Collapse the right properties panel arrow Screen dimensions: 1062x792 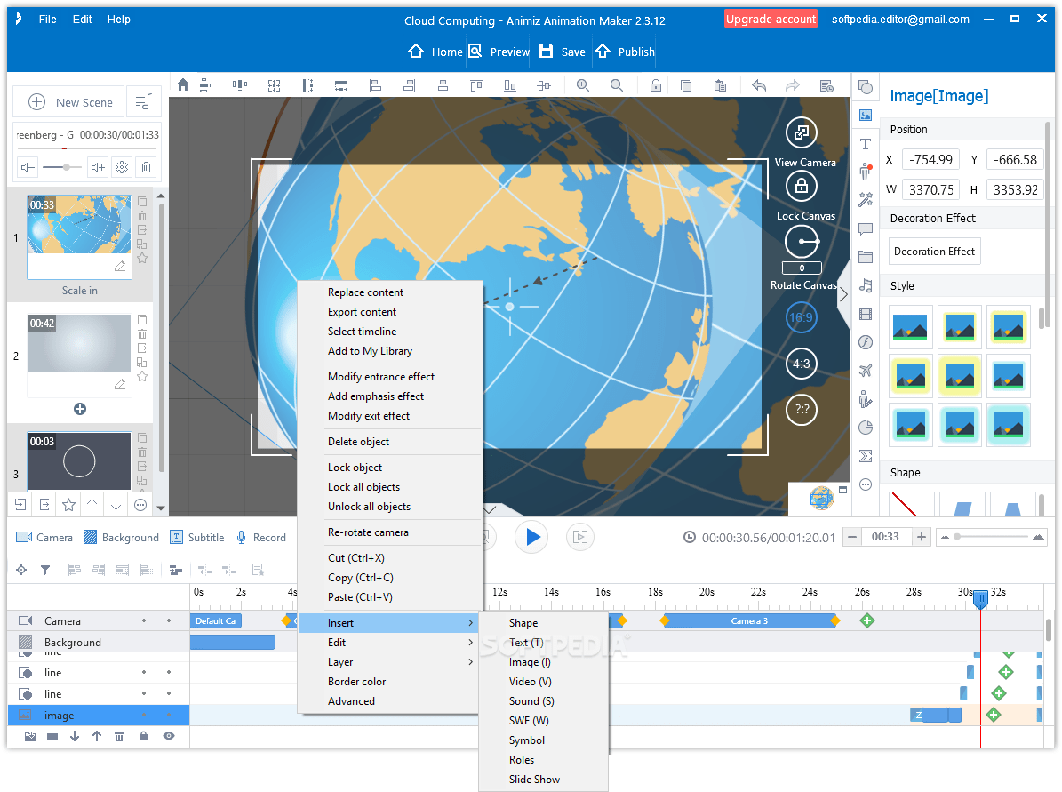click(844, 295)
